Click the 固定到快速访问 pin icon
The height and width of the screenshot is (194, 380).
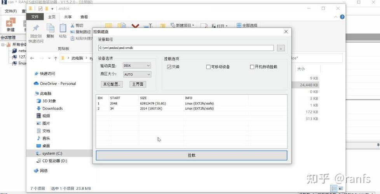click(x=36, y=28)
